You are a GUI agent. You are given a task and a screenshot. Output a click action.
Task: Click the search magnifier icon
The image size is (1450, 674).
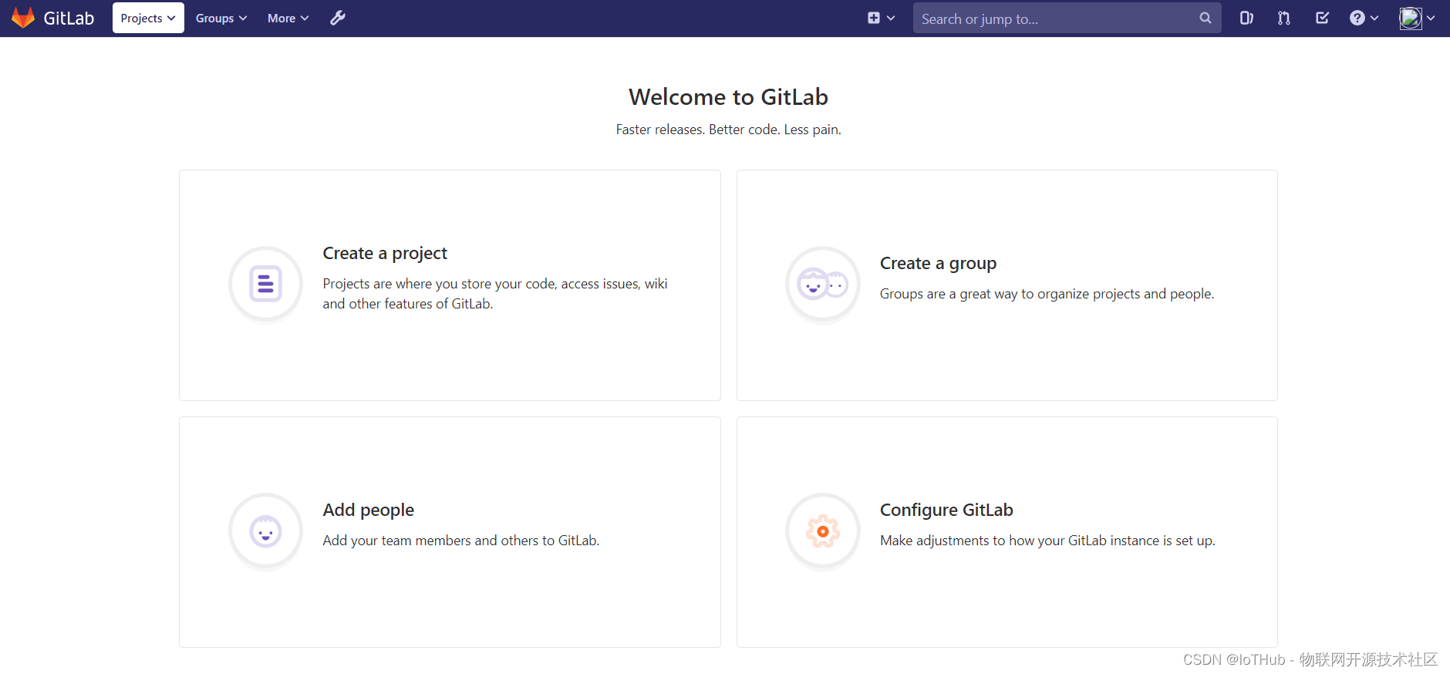coord(1205,18)
